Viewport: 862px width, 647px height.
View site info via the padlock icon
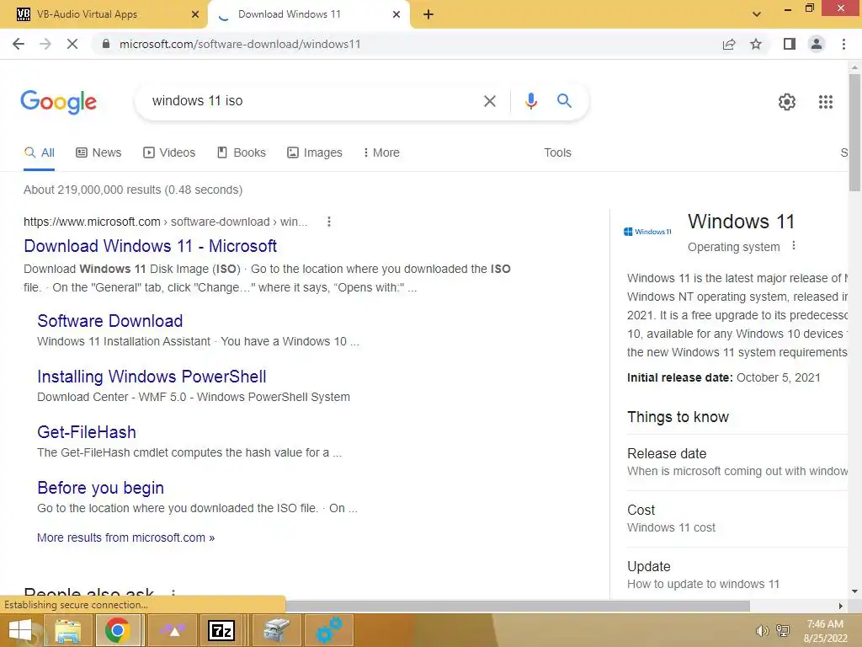106,44
